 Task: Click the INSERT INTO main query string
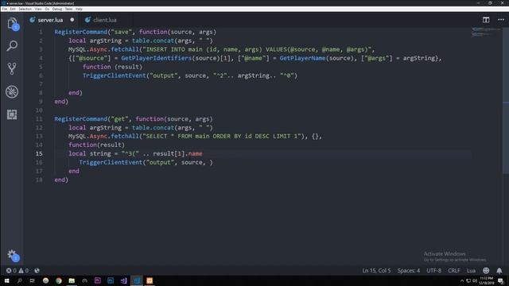[x=257, y=49]
